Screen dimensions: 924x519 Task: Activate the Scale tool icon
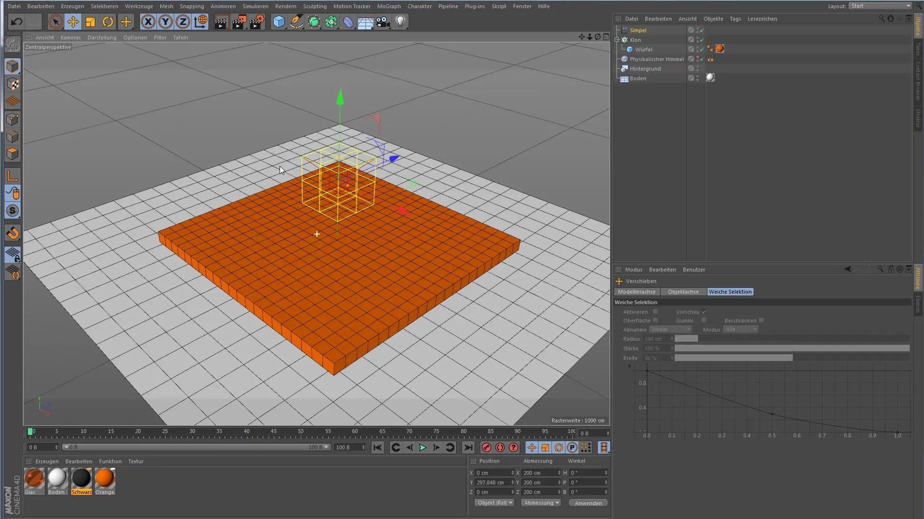90,22
